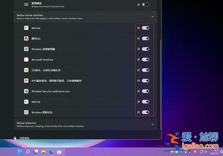Toggle off the first WeChat switch

tap(145, 28)
